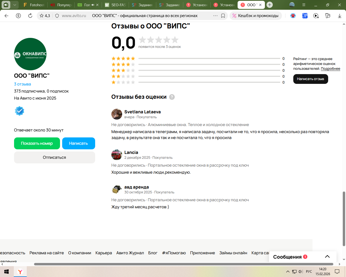
Task: Open the #яПомогаю footer link
Action: pos(174,253)
